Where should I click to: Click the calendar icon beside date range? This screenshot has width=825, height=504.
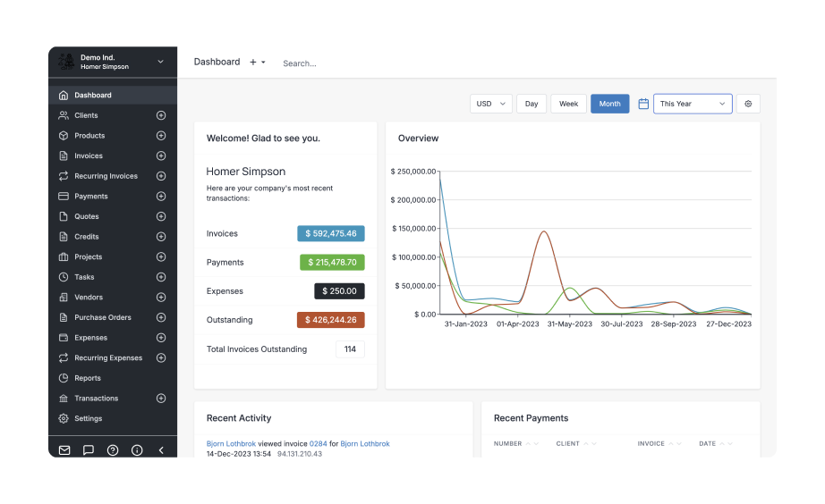tap(643, 104)
